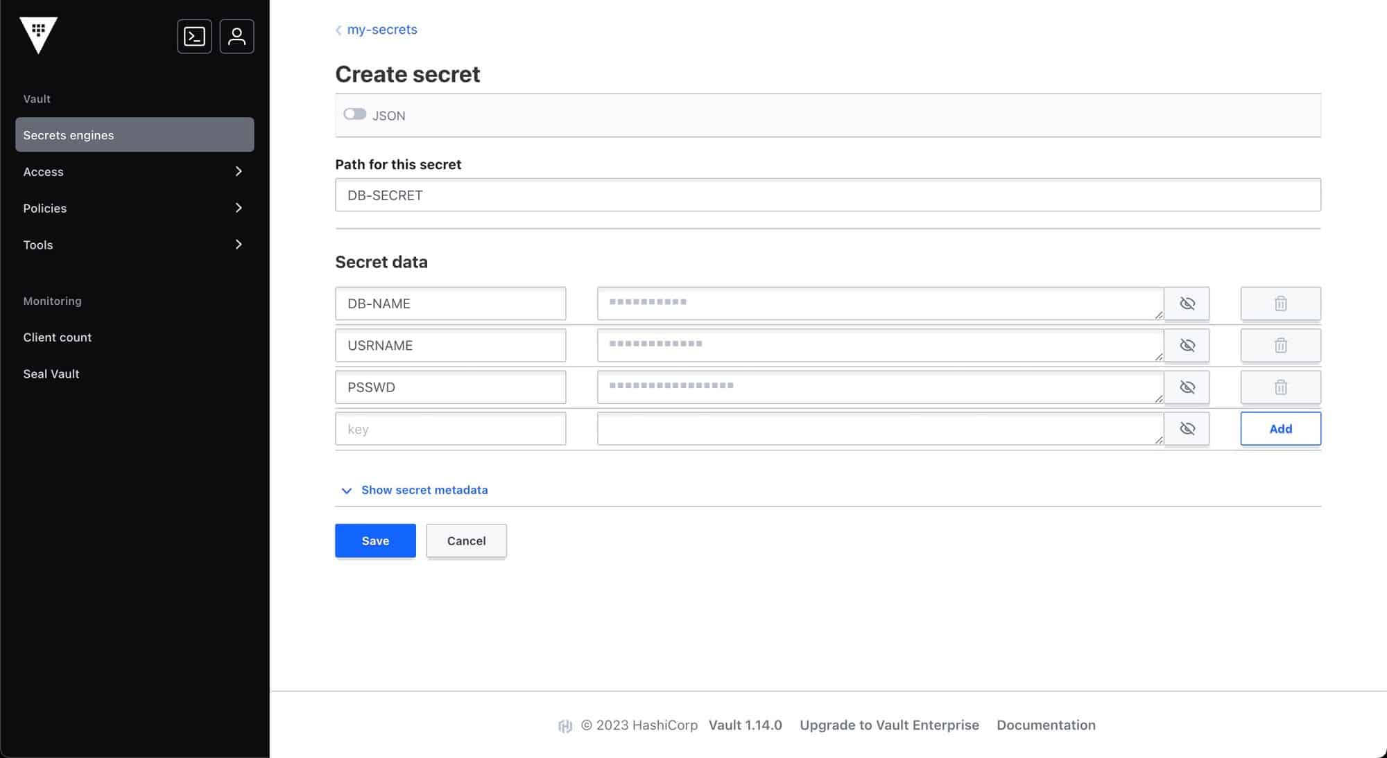
Task: Click the Add button for new key
Action: [x=1280, y=428]
